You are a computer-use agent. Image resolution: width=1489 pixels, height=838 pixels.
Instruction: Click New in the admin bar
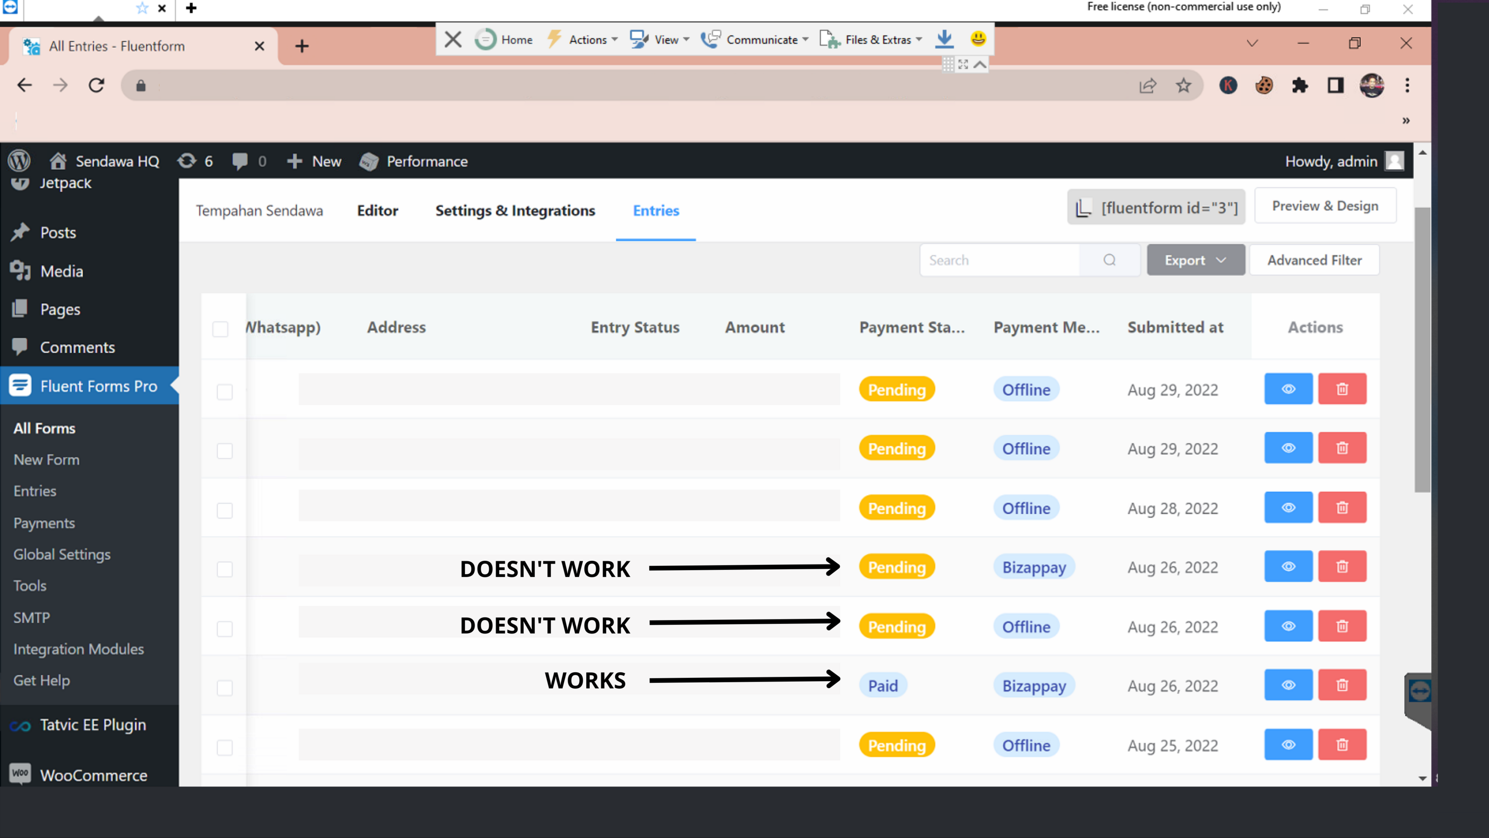click(x=314, y=161)
